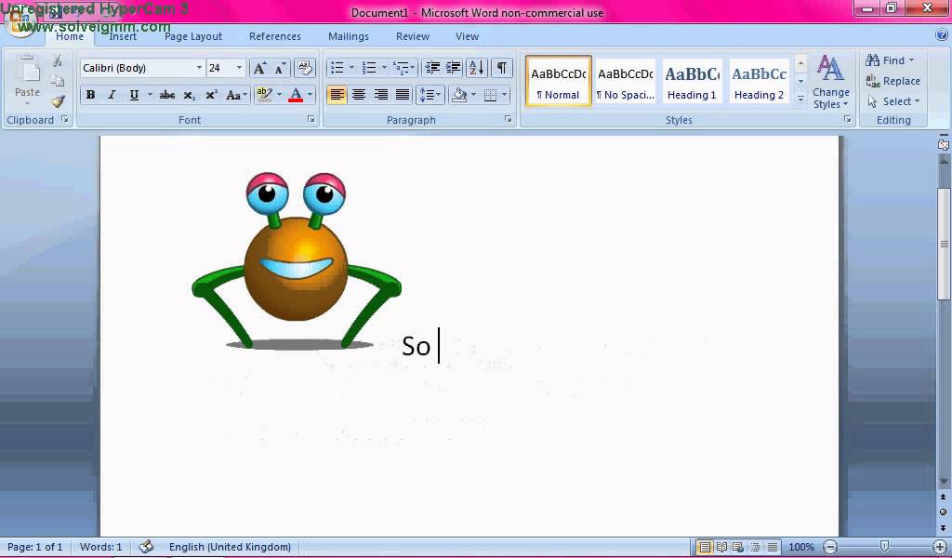Check proofing errors icon in status bar
This screenshot has height=558, width=952.
coord(146,547)
